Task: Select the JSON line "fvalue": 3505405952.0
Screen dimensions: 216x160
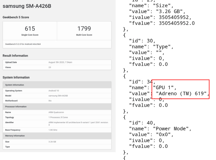Action: 162,23
